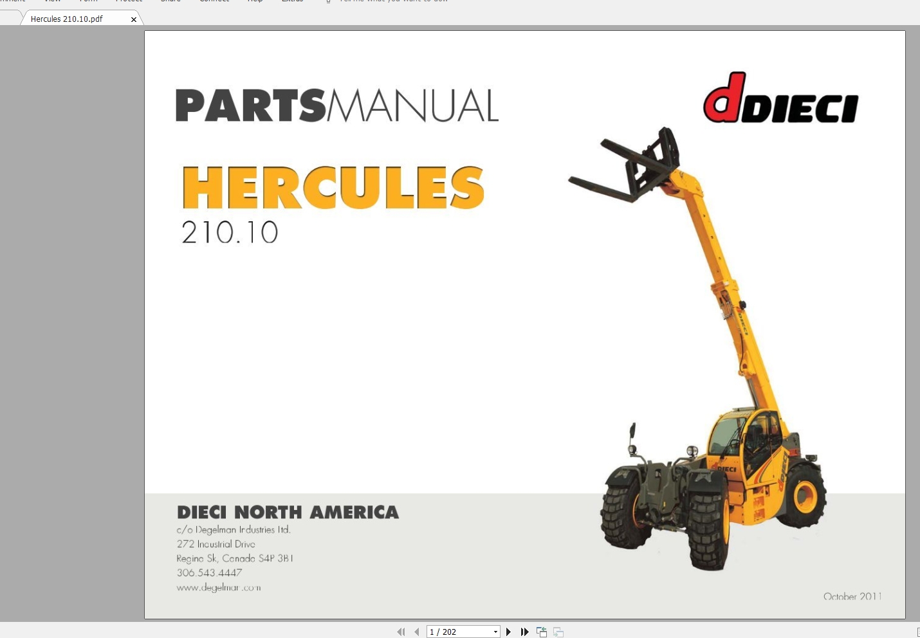Open the View menu
This screenshot has height=638, width=920.
52,1
